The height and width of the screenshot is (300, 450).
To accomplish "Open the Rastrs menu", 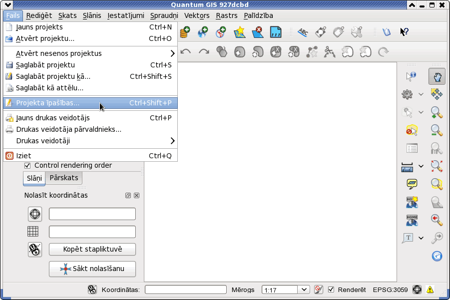I will [x=226, y=15].
